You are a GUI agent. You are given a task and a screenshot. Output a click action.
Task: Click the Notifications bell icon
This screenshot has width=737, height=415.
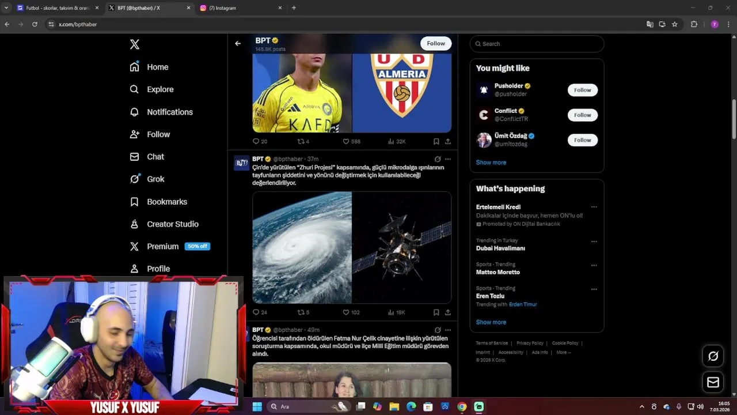(x=134, y=112)
